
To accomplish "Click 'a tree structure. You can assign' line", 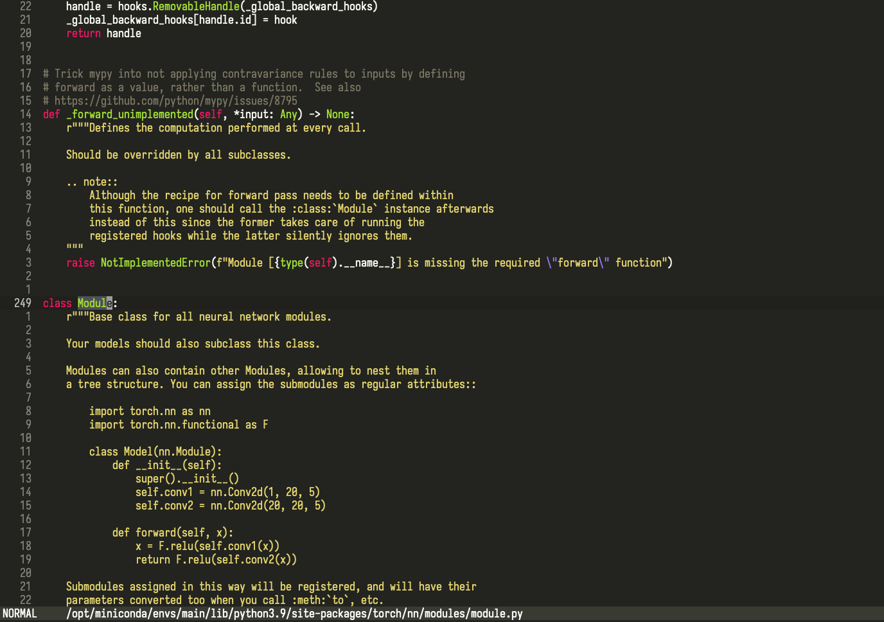I will tap(271, 384).
